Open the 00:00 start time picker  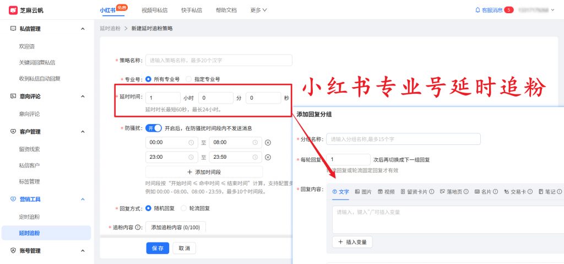[x=172, y=143]
